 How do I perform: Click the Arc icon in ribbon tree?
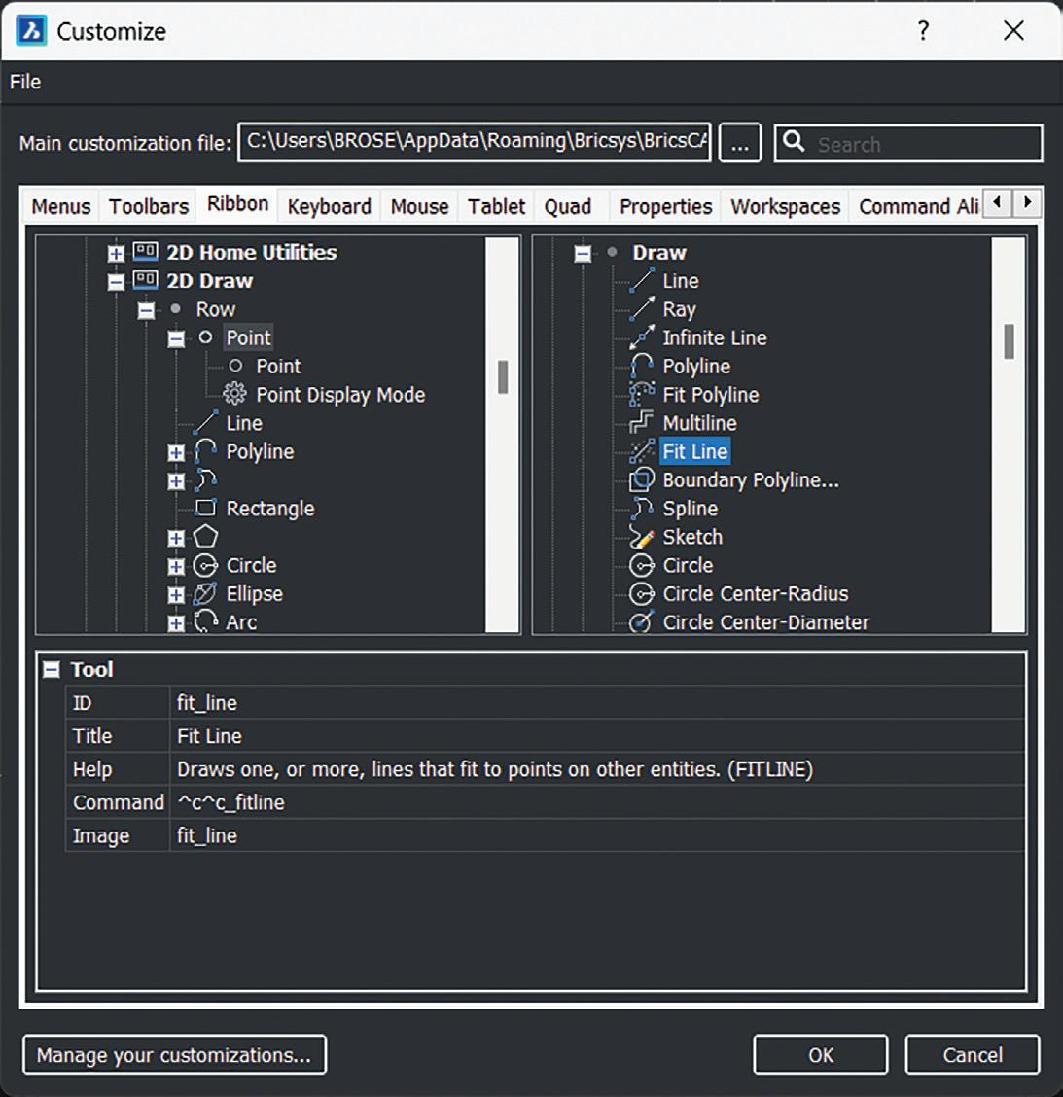coord(206,621)
